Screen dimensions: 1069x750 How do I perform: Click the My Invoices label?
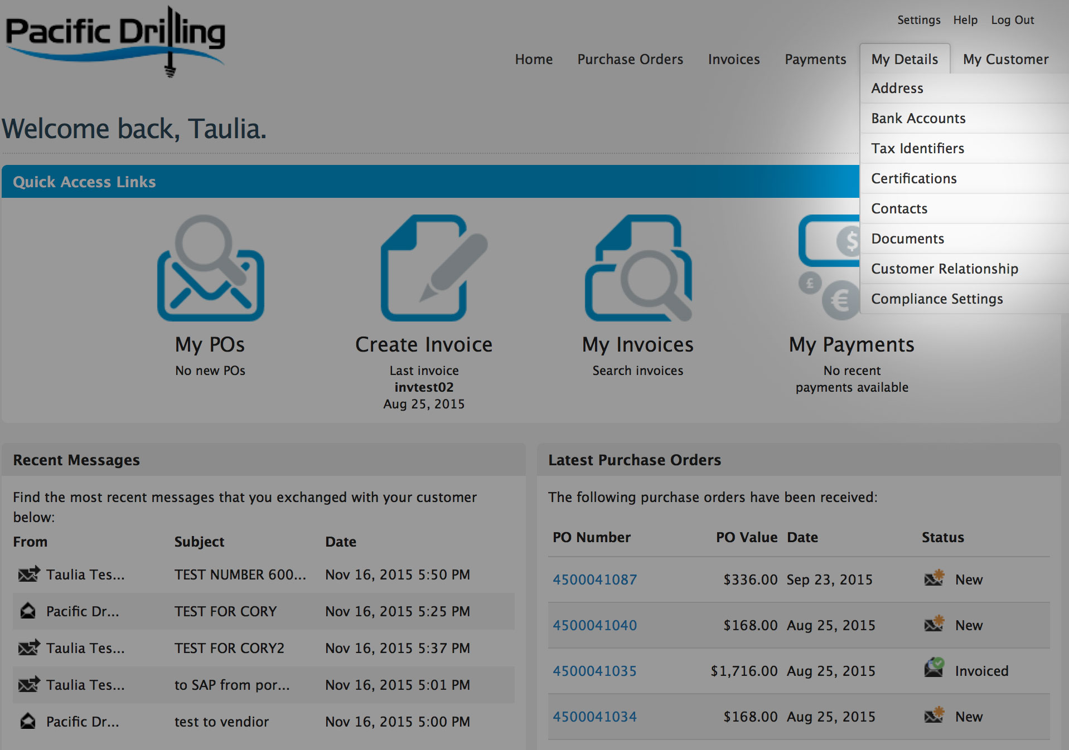coord(638,345)
